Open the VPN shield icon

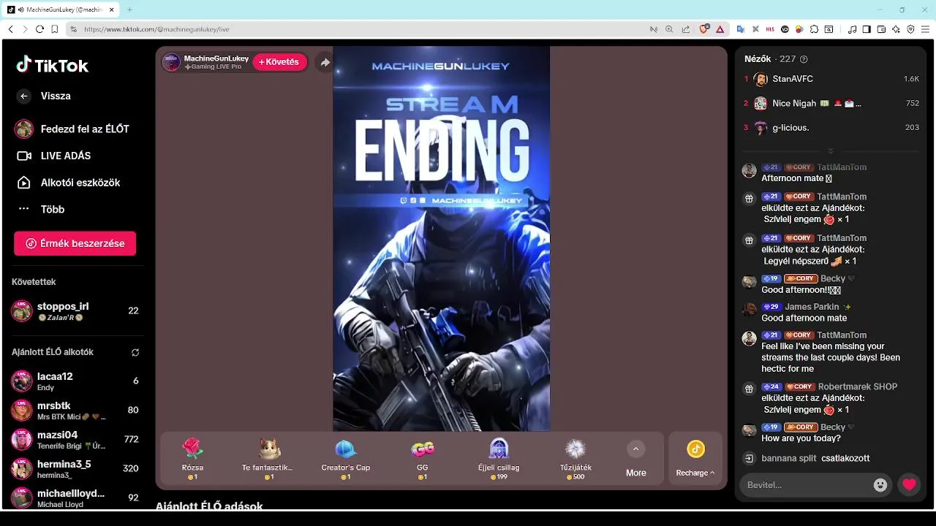tap(910, 29)
